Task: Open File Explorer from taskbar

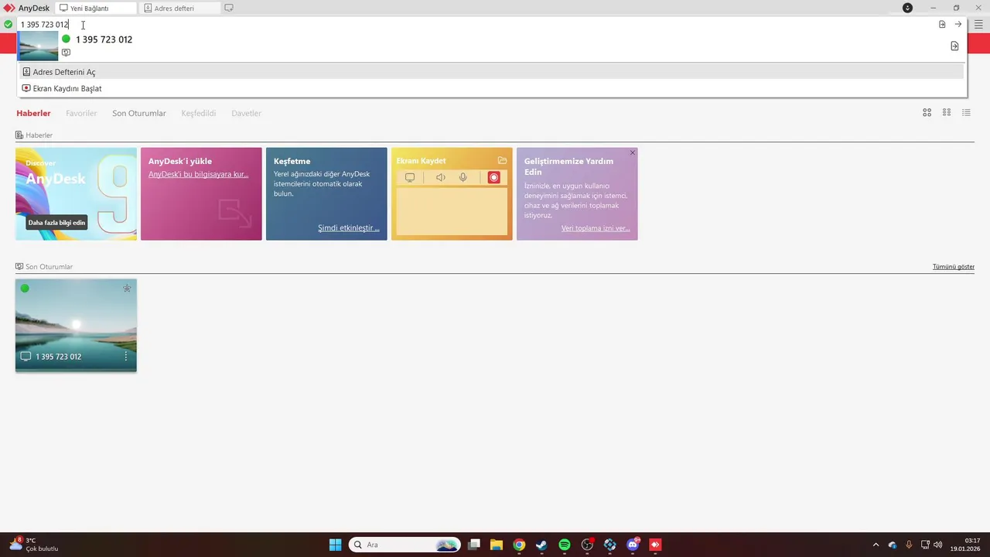Action: [497, 545]
